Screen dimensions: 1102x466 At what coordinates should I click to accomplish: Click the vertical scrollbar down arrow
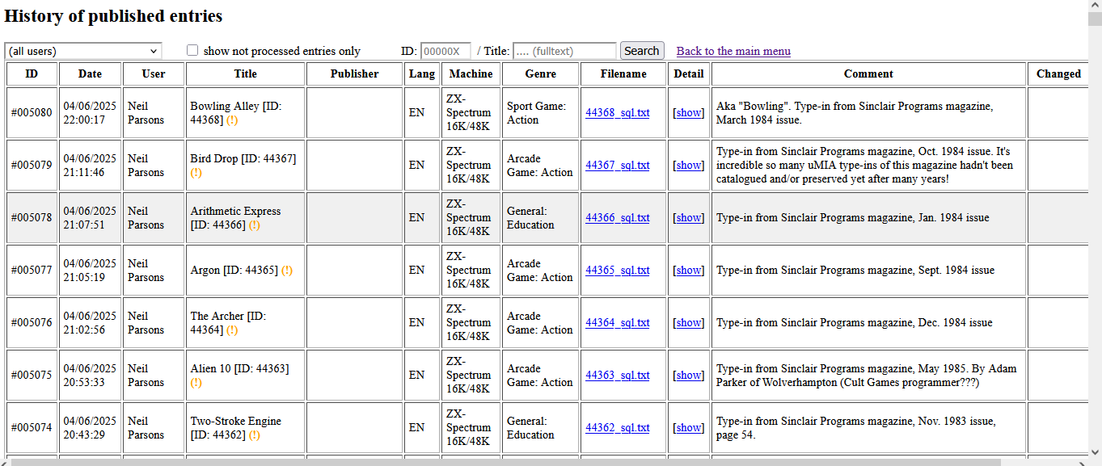tap(1095, 452)
